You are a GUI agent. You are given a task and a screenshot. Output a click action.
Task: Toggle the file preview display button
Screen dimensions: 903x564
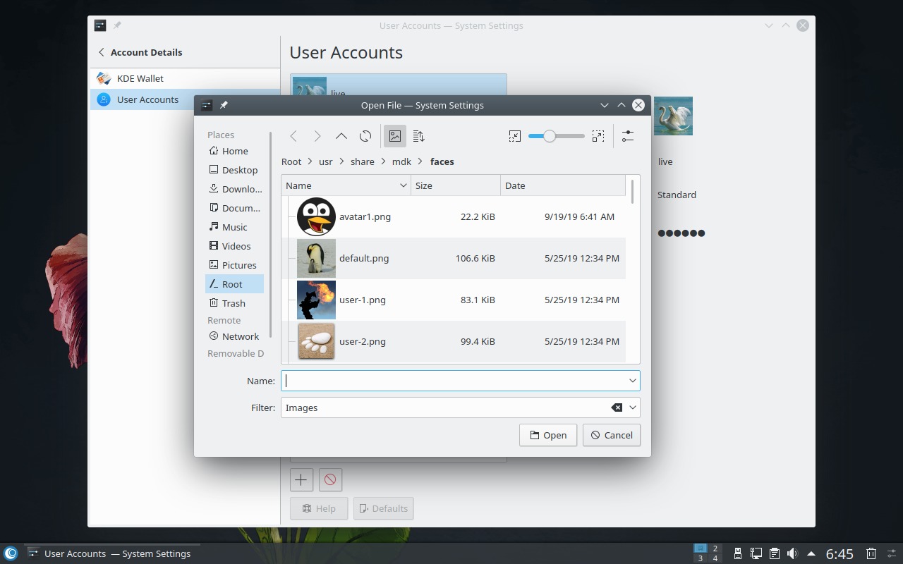point(395,136)
